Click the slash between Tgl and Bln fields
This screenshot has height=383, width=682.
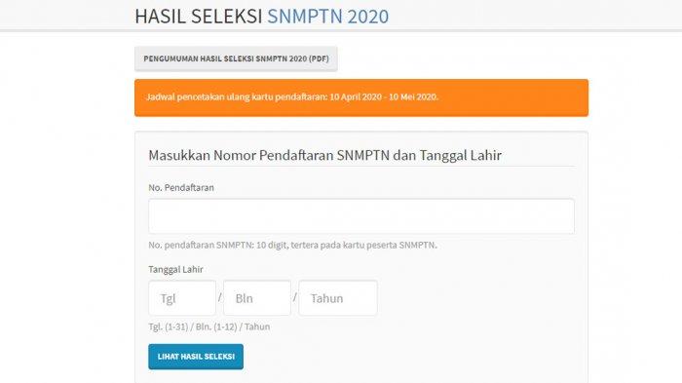pyautogui.click(x=219, y=297)
